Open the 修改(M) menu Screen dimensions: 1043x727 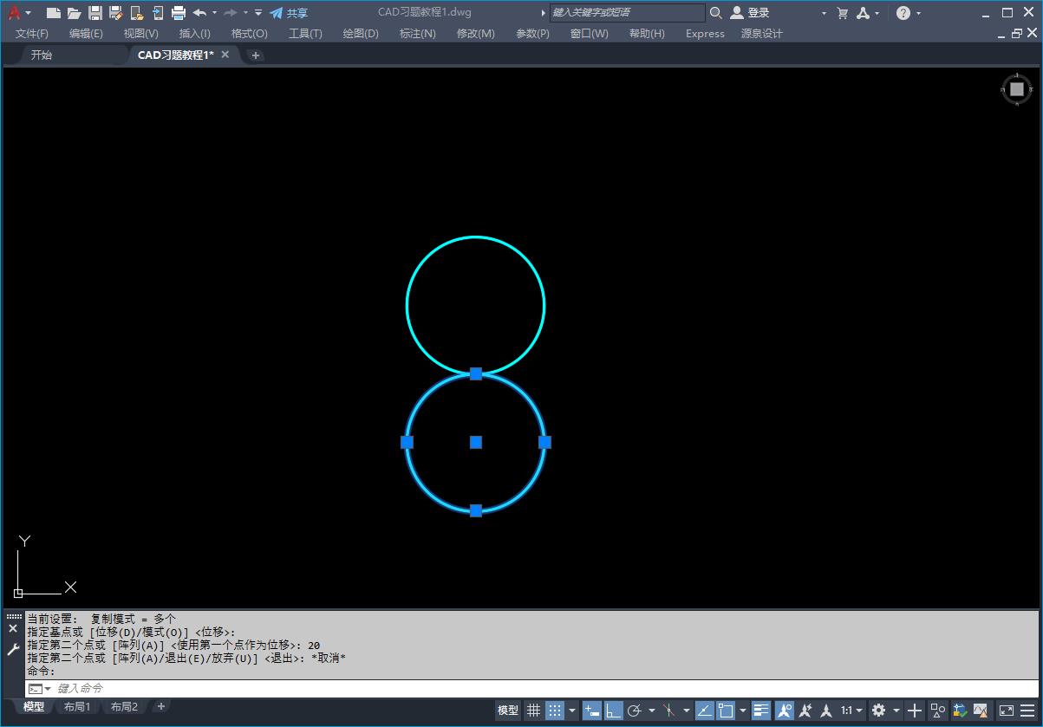coord(475,34)
